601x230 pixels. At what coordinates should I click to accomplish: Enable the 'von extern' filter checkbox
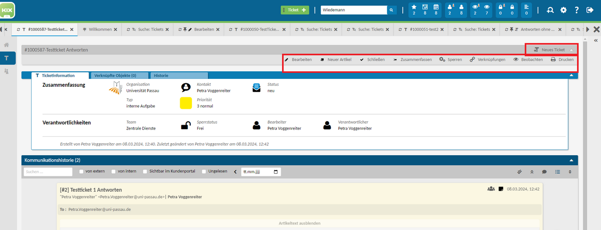tap(82, 172)
